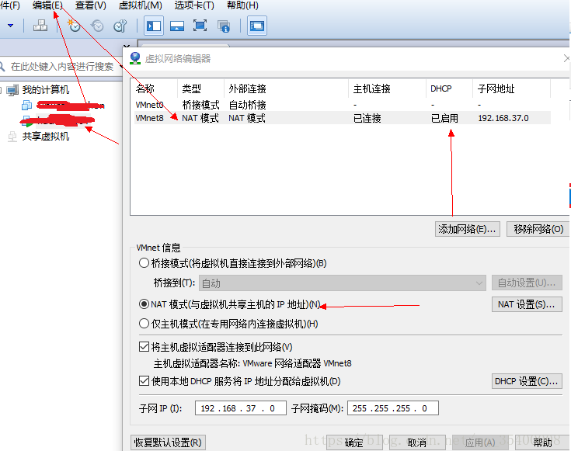Open NAT 设置(S)... dialog
571x451 pixels.
click(x=527, y=304)
